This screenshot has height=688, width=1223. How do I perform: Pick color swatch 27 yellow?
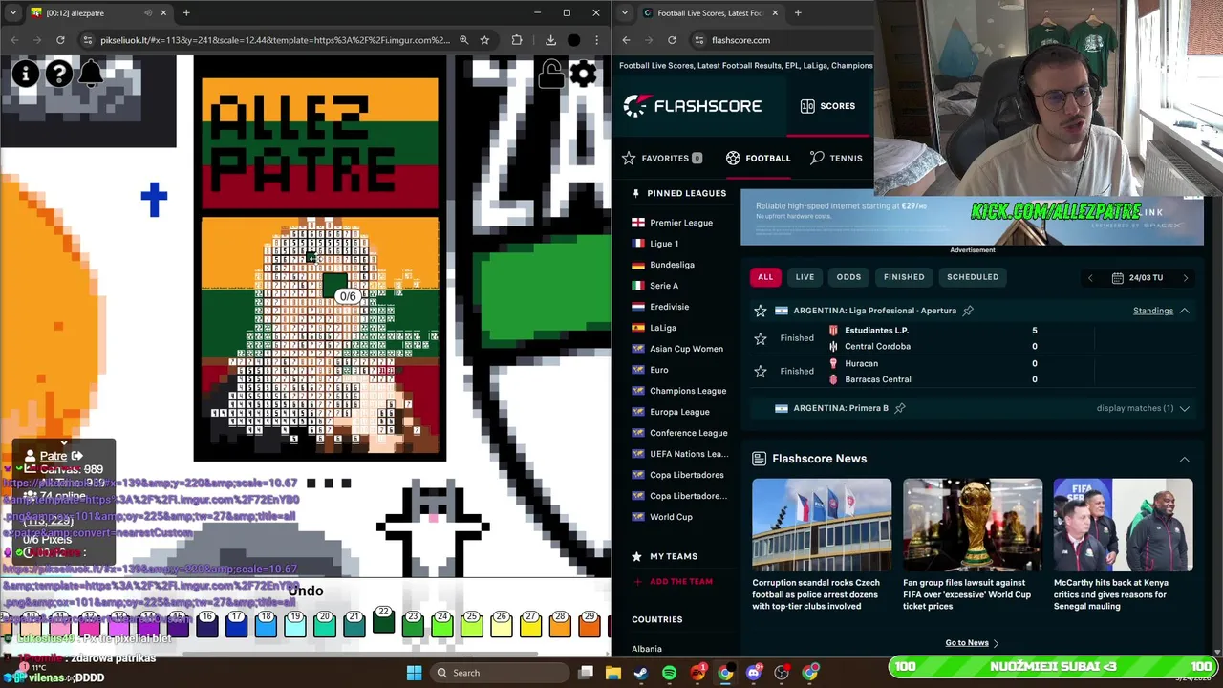530,623
